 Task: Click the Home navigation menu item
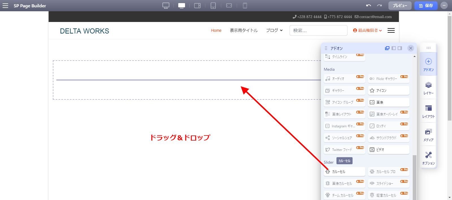216,30
